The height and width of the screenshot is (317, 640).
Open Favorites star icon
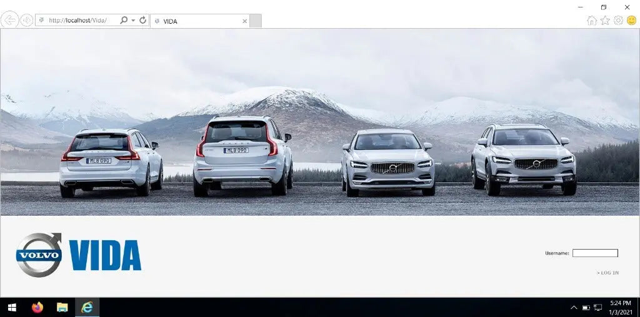click(605, 21)
